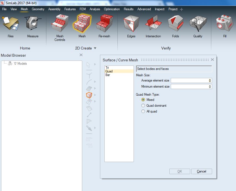Open the Intersection check tool
236x191 pixels.
(x=153, y=26)
